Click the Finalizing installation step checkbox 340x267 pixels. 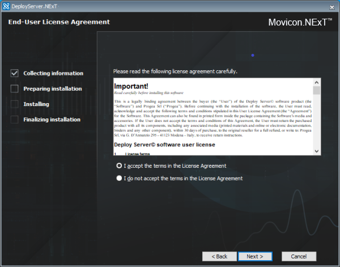pyautogui.click(x=15, y=120)
